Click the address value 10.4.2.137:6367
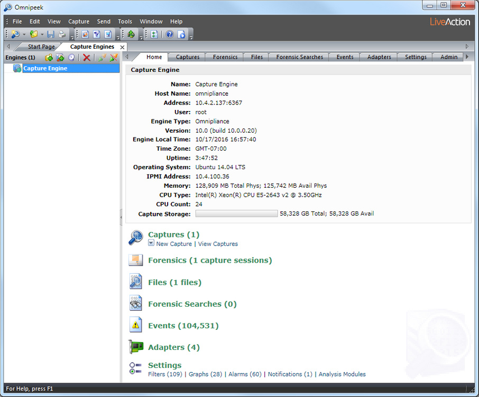The height and width of the screenshot is (397, 479). (219, 103)
